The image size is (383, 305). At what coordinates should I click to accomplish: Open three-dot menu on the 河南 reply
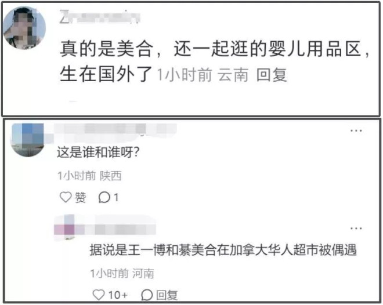pyautogui.click(x=356, y=228)
